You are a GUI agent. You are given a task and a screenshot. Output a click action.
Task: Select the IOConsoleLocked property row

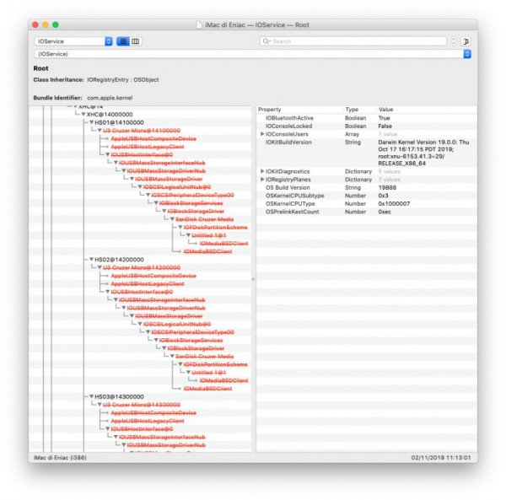tap(367, 126)
